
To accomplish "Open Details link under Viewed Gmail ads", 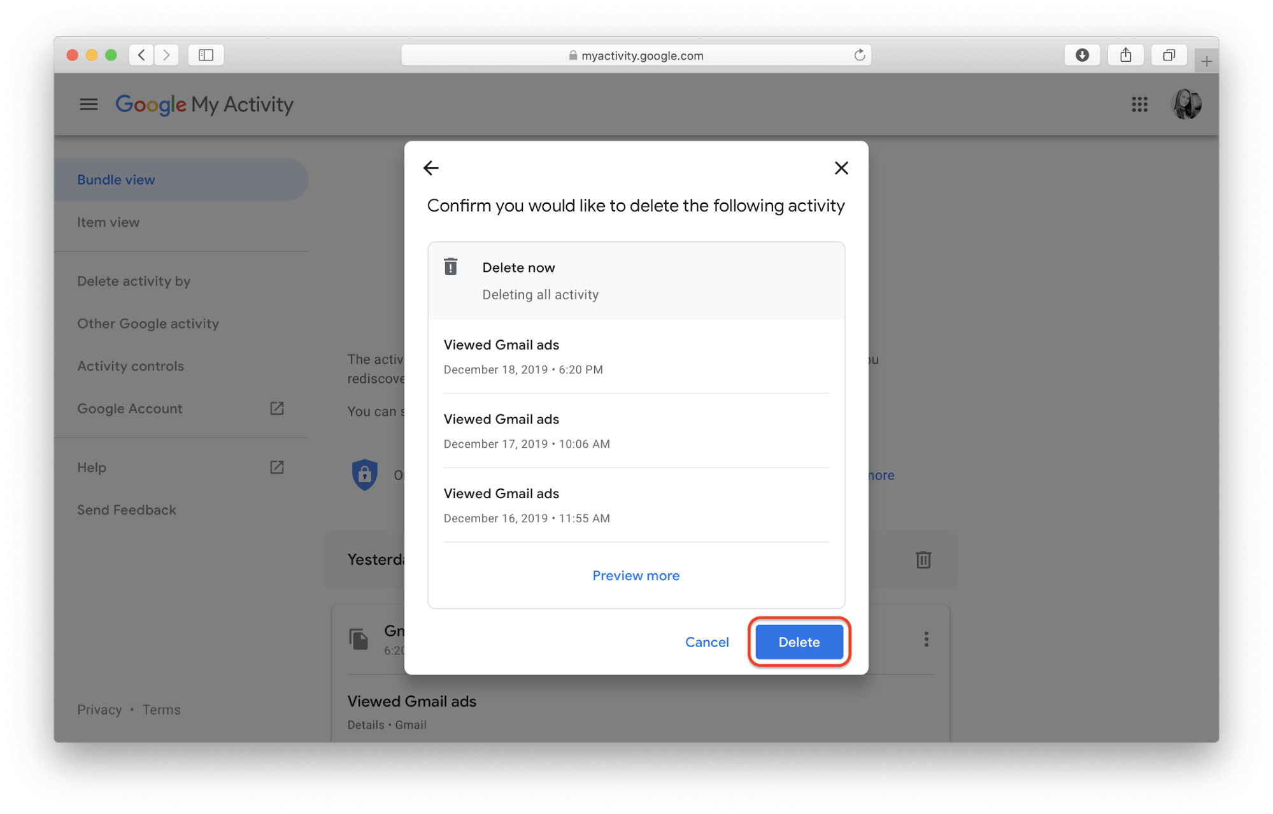I will [366, 725].
